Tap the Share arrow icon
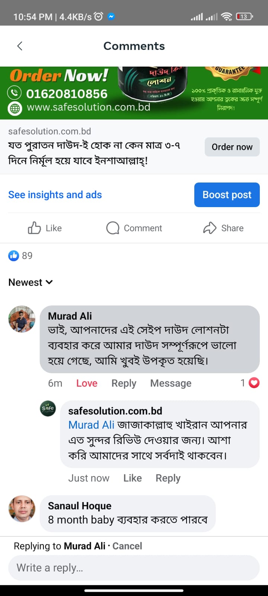Screen dimensions: 268x596 click(x=210, y=228)
